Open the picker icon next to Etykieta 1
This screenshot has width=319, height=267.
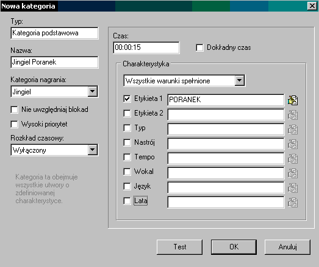(x=293, y=100)
